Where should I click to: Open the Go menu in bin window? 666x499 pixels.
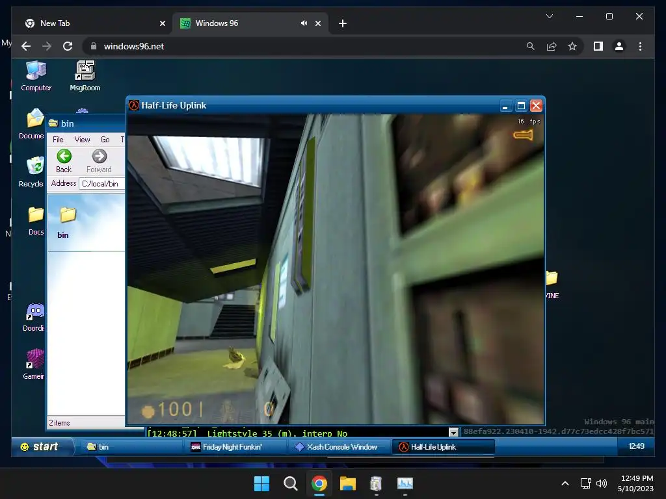pyautogui.click(x=105, y=140)
